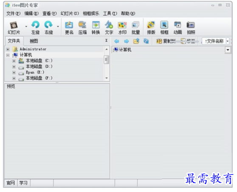Viewport: 237px width, 192px height.
Task: Expand the Administrator tree node
Action: pyautogui.click(x=8, y=49)
